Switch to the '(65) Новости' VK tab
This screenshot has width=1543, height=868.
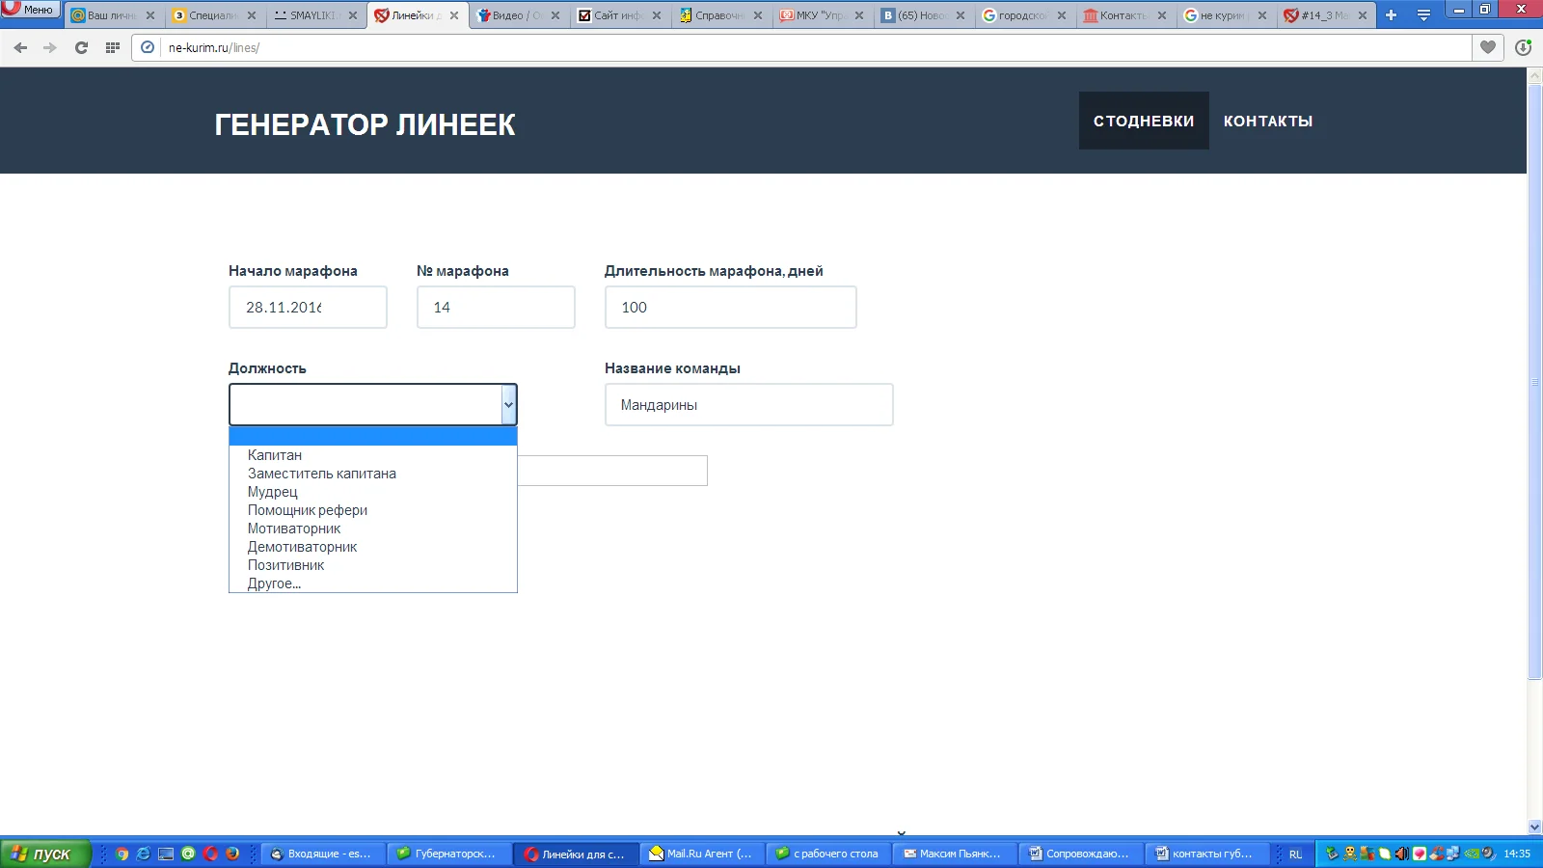pyautogui.click(x=922, y=15)
